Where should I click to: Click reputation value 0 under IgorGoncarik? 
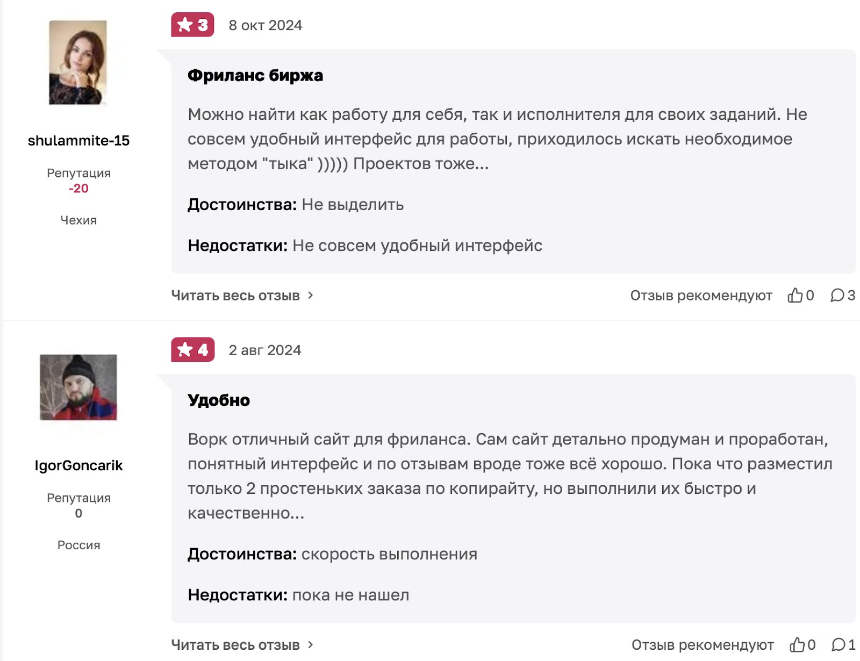[x=78, y=514]
